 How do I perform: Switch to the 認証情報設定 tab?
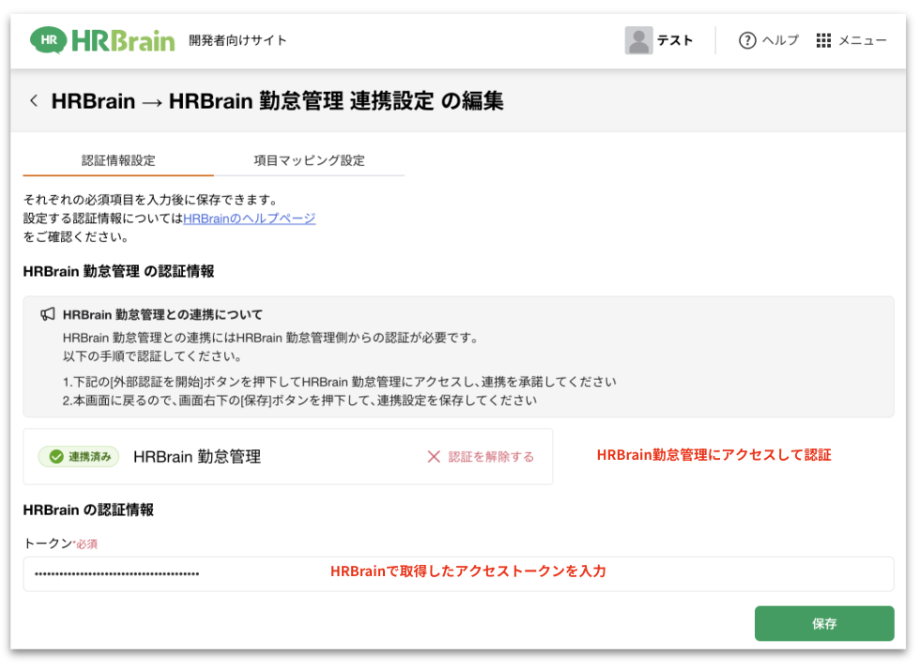118,160
